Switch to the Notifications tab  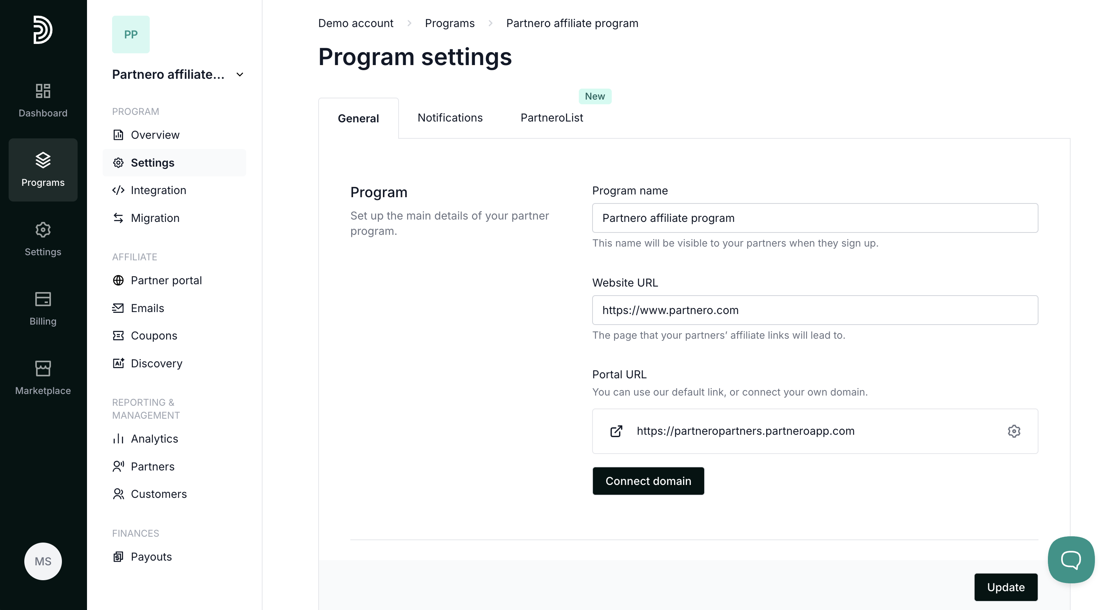[x=450, y=118]
